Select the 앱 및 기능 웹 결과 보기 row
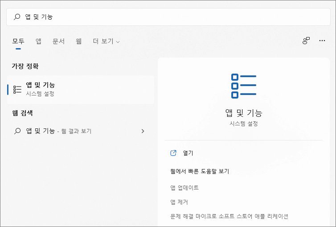The width and height of the screenshot is (336, 227). point(81,131)
